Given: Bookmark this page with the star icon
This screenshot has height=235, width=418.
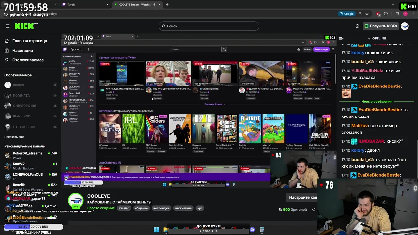Looking at the screenshot, I should point(367,14).
